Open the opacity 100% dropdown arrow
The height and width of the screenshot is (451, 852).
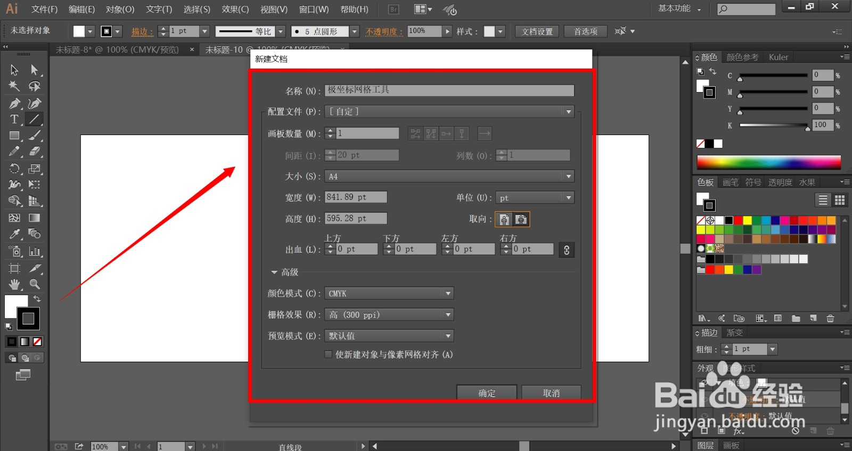[447, 31]
